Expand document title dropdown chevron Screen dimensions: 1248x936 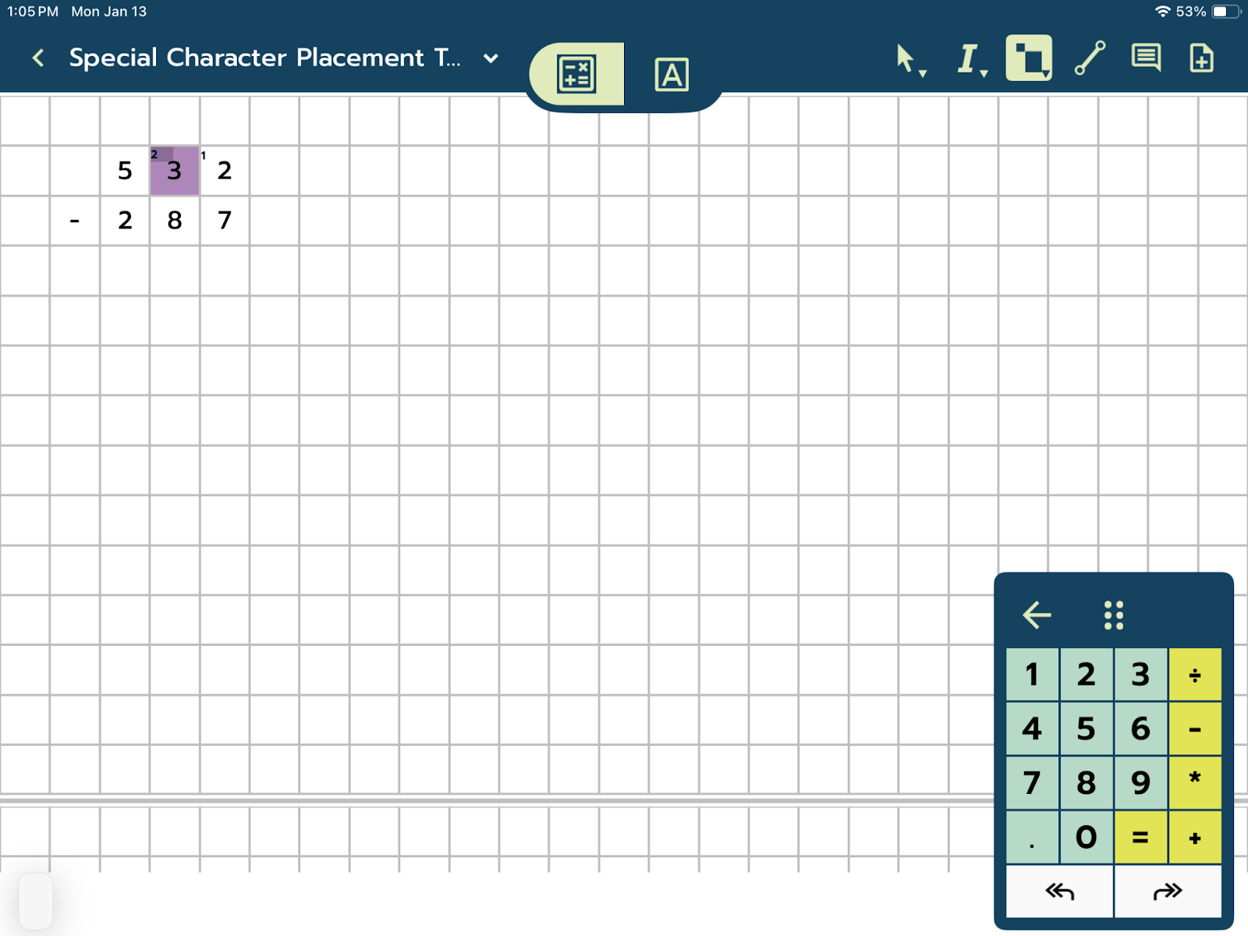(x=491, y=58)
